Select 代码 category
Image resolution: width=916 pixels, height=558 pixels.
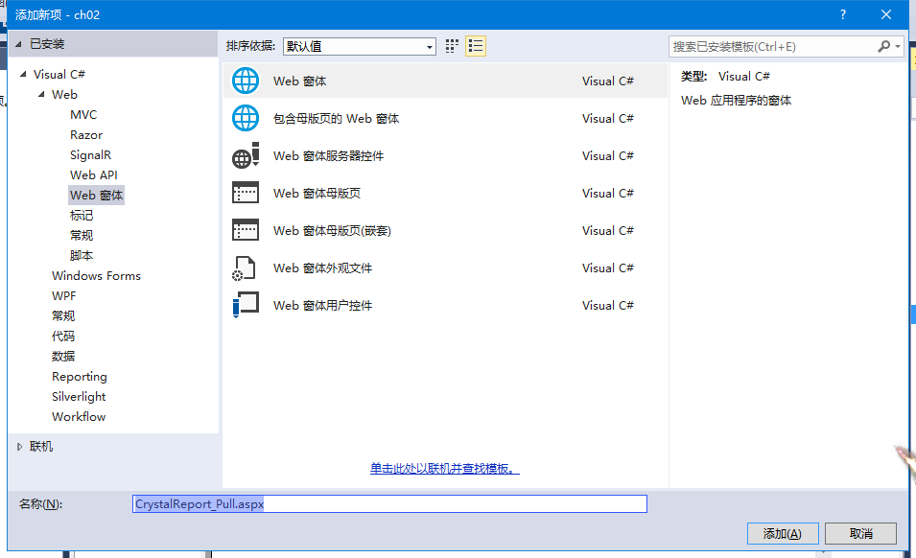point(63,337)
